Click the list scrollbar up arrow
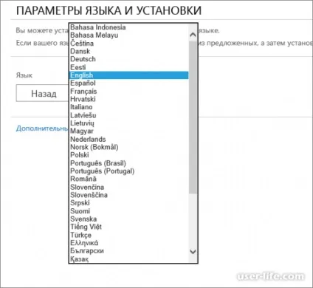The image size is (313, 288). (x=193, y=35)
